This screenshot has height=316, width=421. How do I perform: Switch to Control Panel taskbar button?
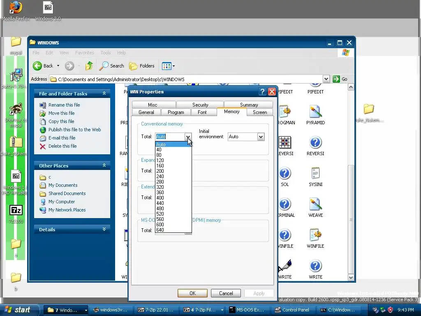point(292,310)
